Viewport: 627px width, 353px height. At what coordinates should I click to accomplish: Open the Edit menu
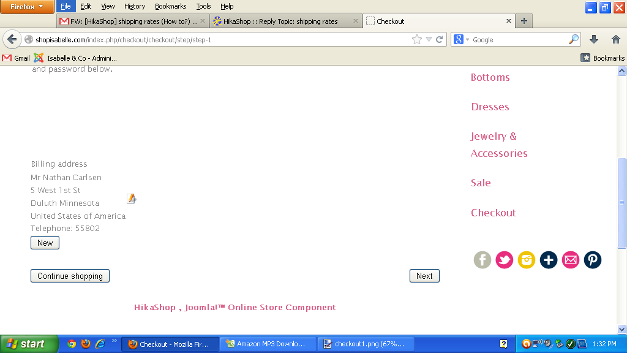pos(86,6)
